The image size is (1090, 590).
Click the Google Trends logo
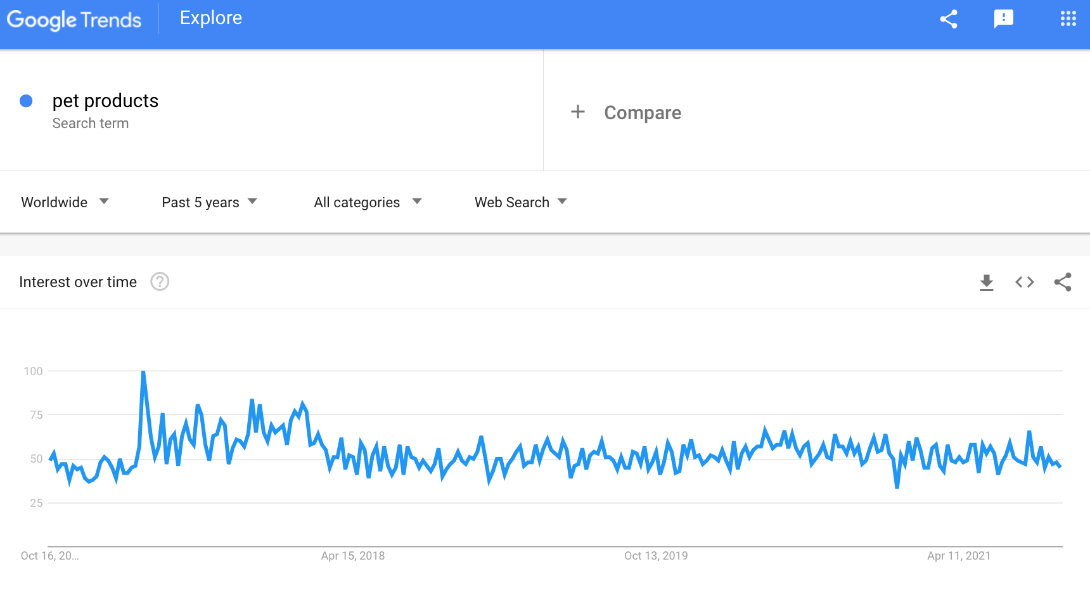tap(74, 20)
